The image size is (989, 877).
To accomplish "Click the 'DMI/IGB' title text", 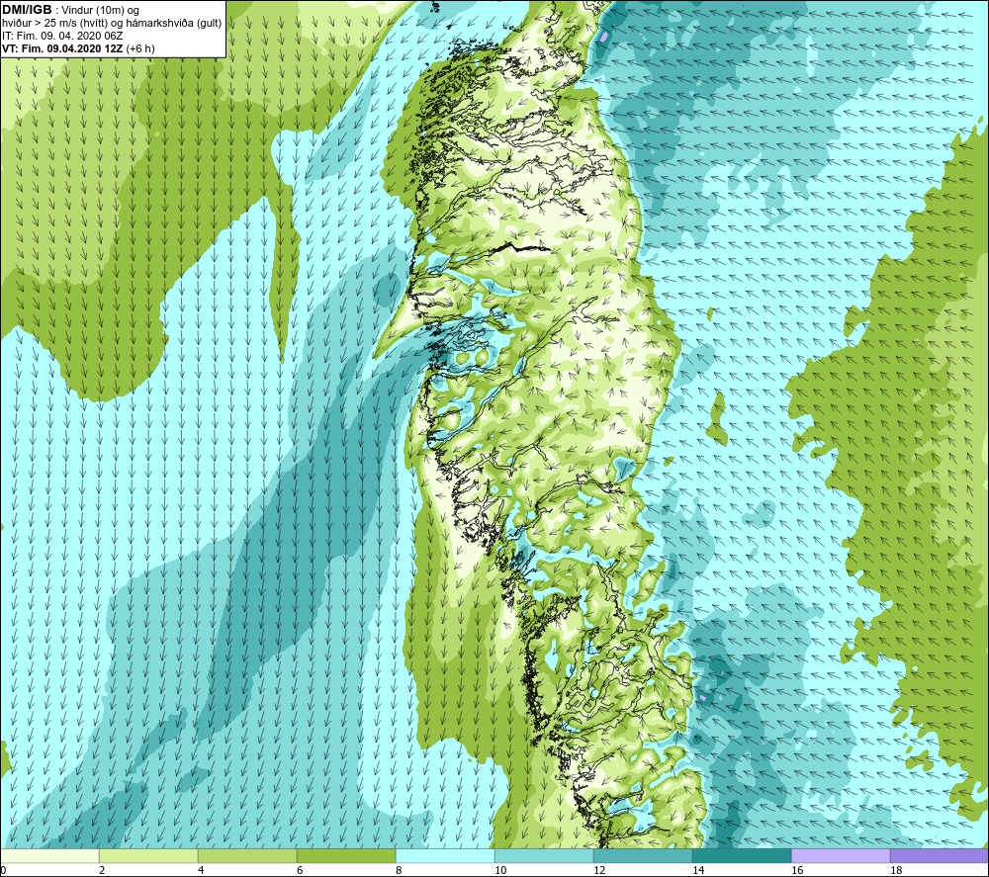I will coord(27,10).
